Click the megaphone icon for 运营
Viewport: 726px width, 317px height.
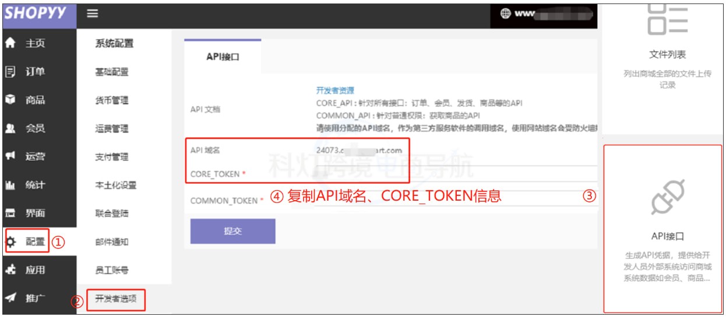click(x=10, y=156)
